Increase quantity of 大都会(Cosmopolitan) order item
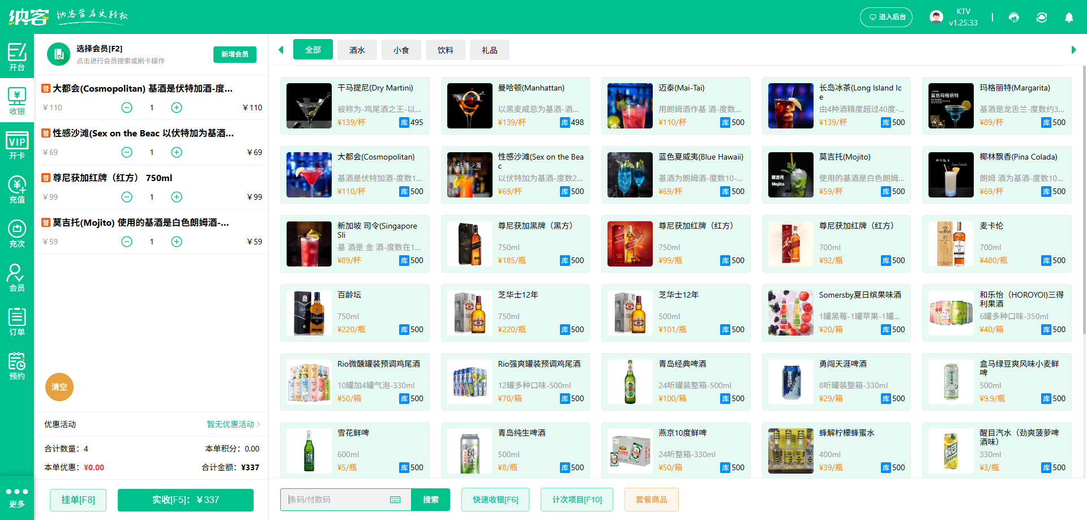The height and width of the screenshot is (520, 1087). tap(177, 108)
